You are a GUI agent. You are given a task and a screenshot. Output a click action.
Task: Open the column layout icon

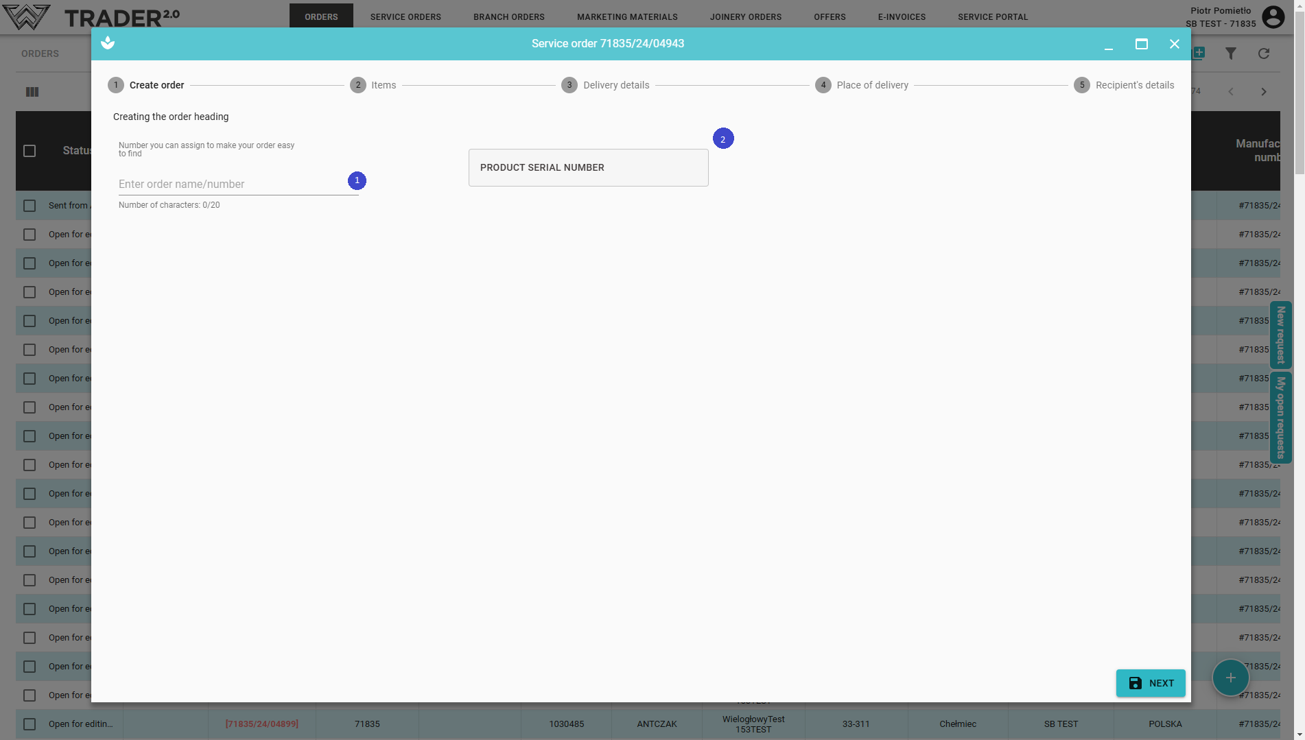(32, 92)
